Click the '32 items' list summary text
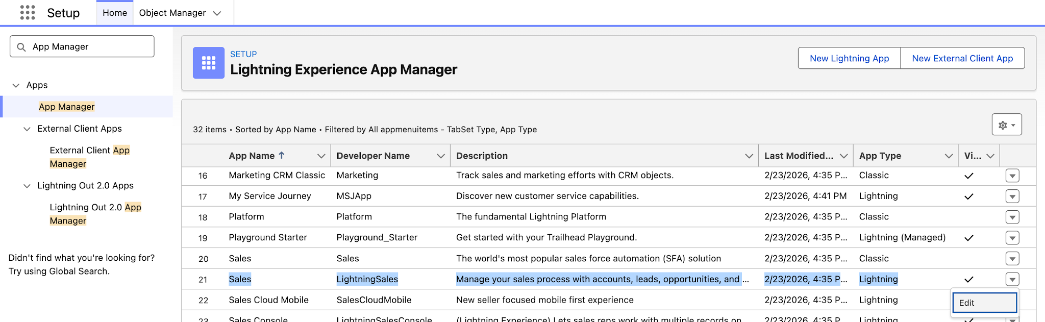Image resolution: width=1045 pixels, height=322 pixels. pyautogui.click(x=210, y=130)
